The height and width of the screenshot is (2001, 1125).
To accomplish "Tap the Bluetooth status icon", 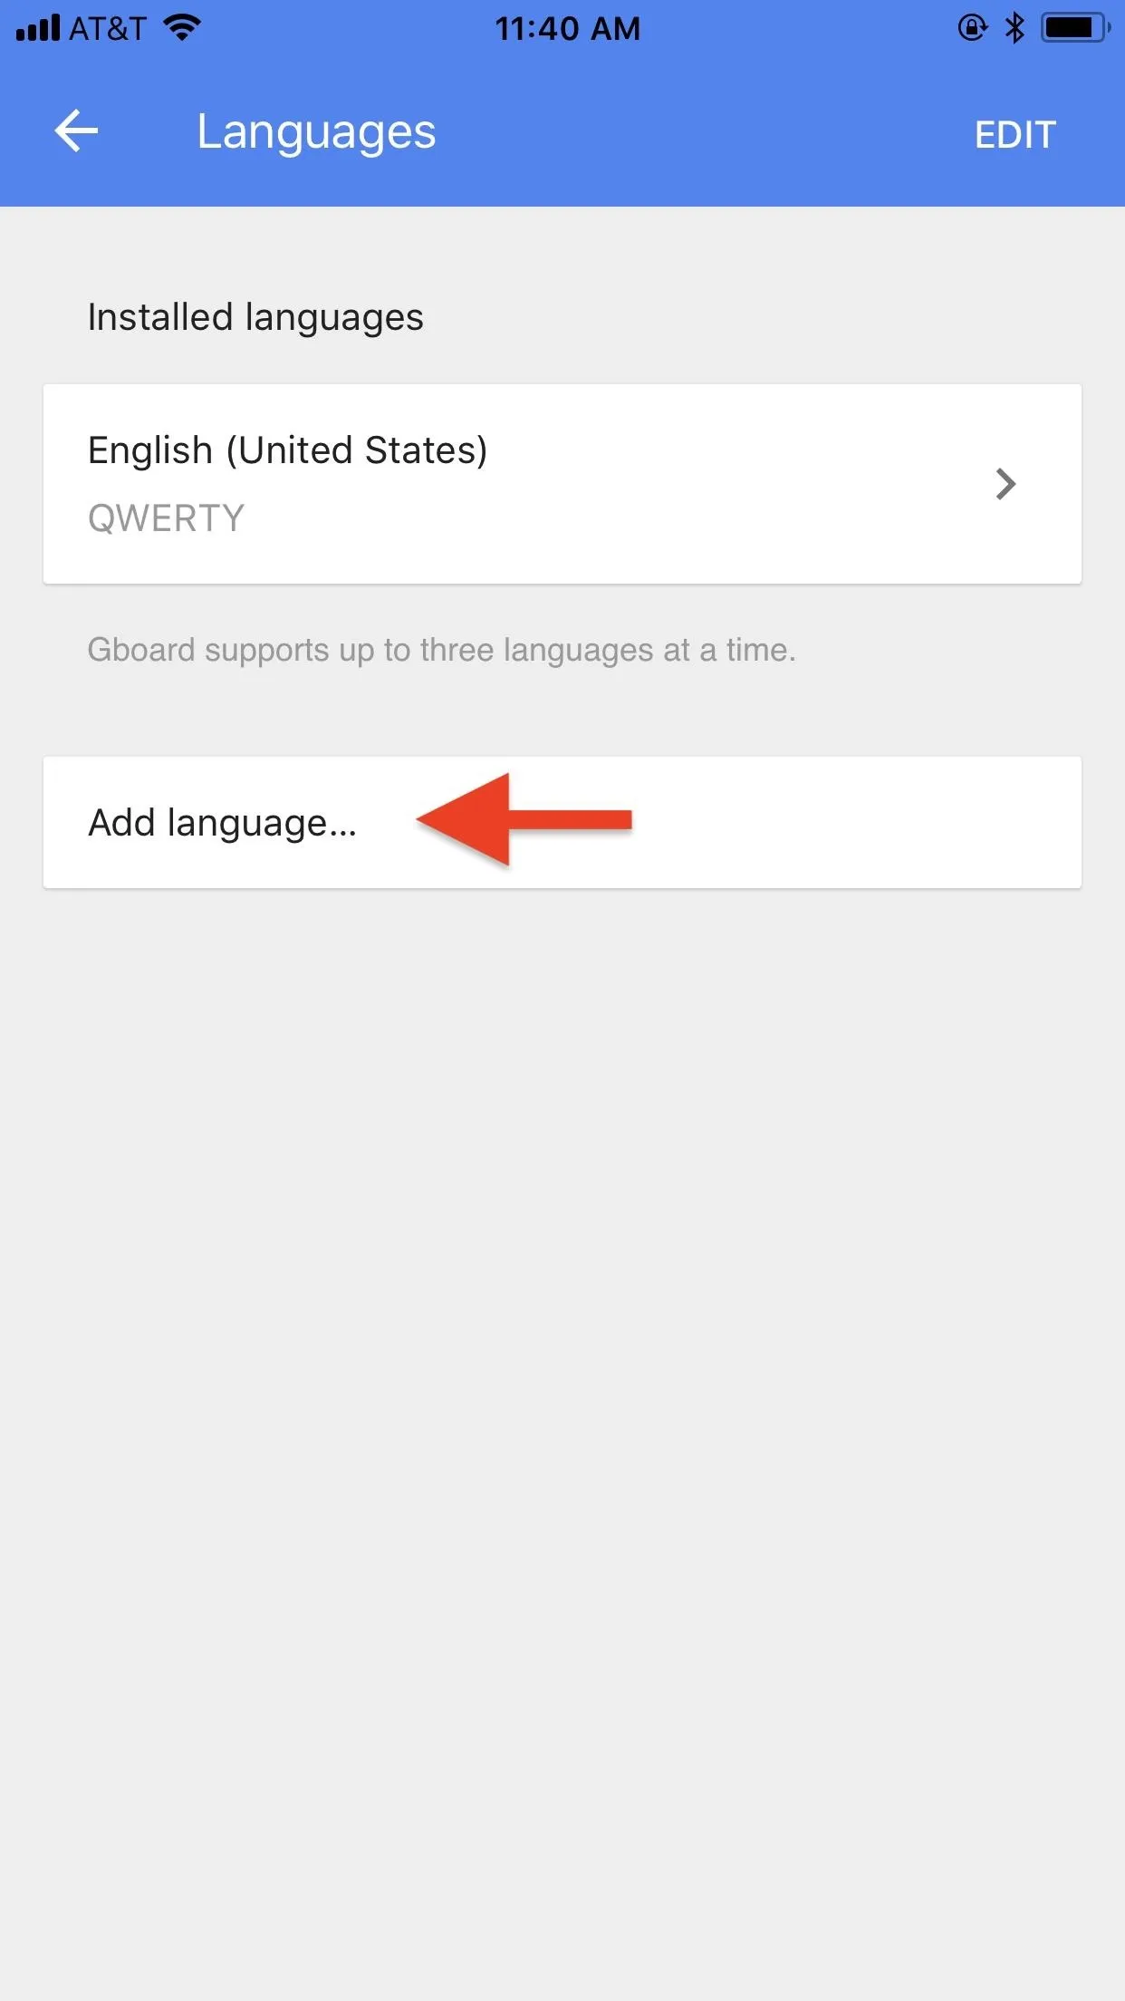I will (1014, 28).
